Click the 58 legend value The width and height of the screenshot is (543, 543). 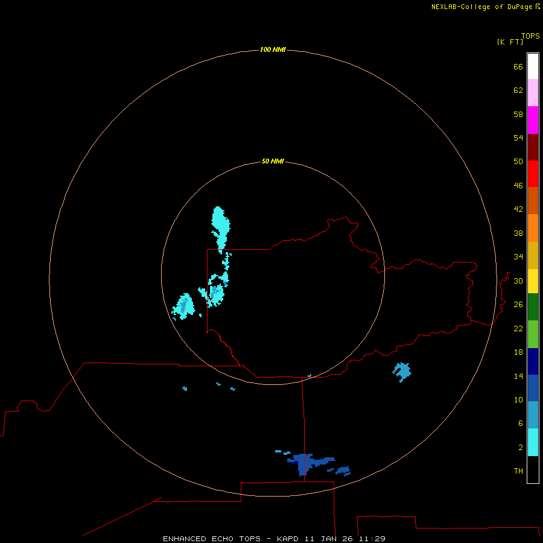[518, 114]
